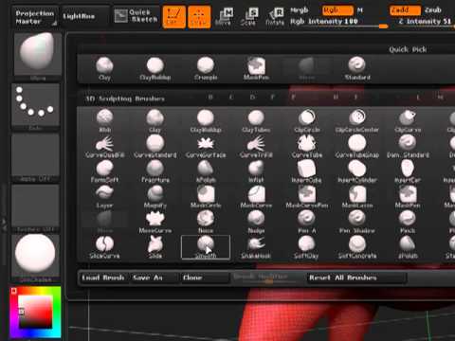Pick Clay from the Quick Pick row
The width and height of the screenshot is (455, 341).
pos(105,68)
